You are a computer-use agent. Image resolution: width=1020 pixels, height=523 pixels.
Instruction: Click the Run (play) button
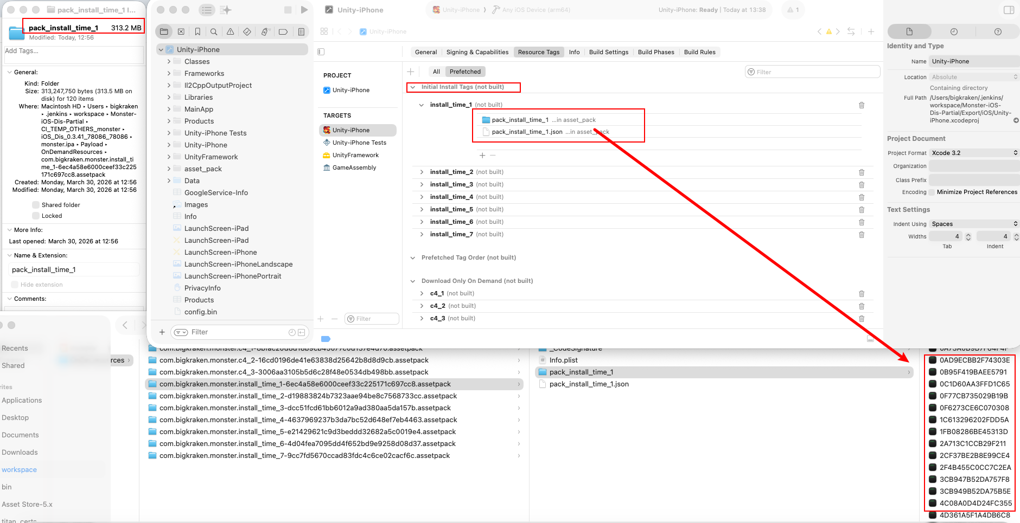click(304, 10)
